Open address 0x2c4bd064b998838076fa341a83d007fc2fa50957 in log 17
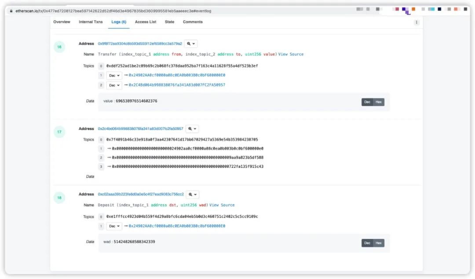This screenshot has width=475, height=279. [x=141, y=129]
